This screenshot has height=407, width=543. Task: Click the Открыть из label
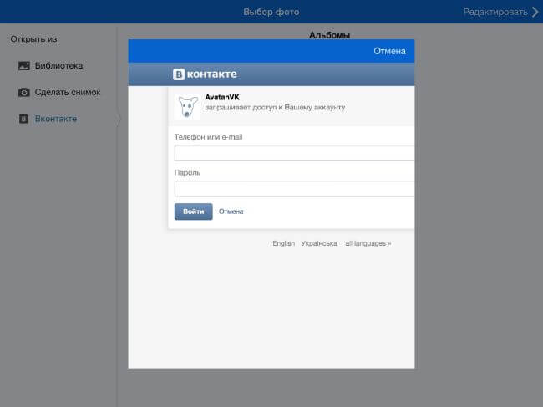[33, 39]
